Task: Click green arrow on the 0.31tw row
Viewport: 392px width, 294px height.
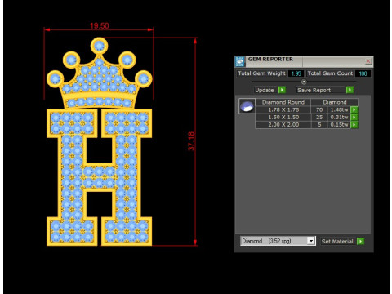Action: (x=354, y=118)
